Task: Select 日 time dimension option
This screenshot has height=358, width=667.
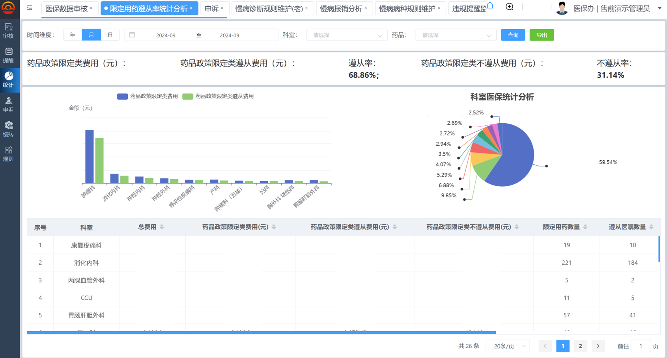Action: [x=110, y=35]
